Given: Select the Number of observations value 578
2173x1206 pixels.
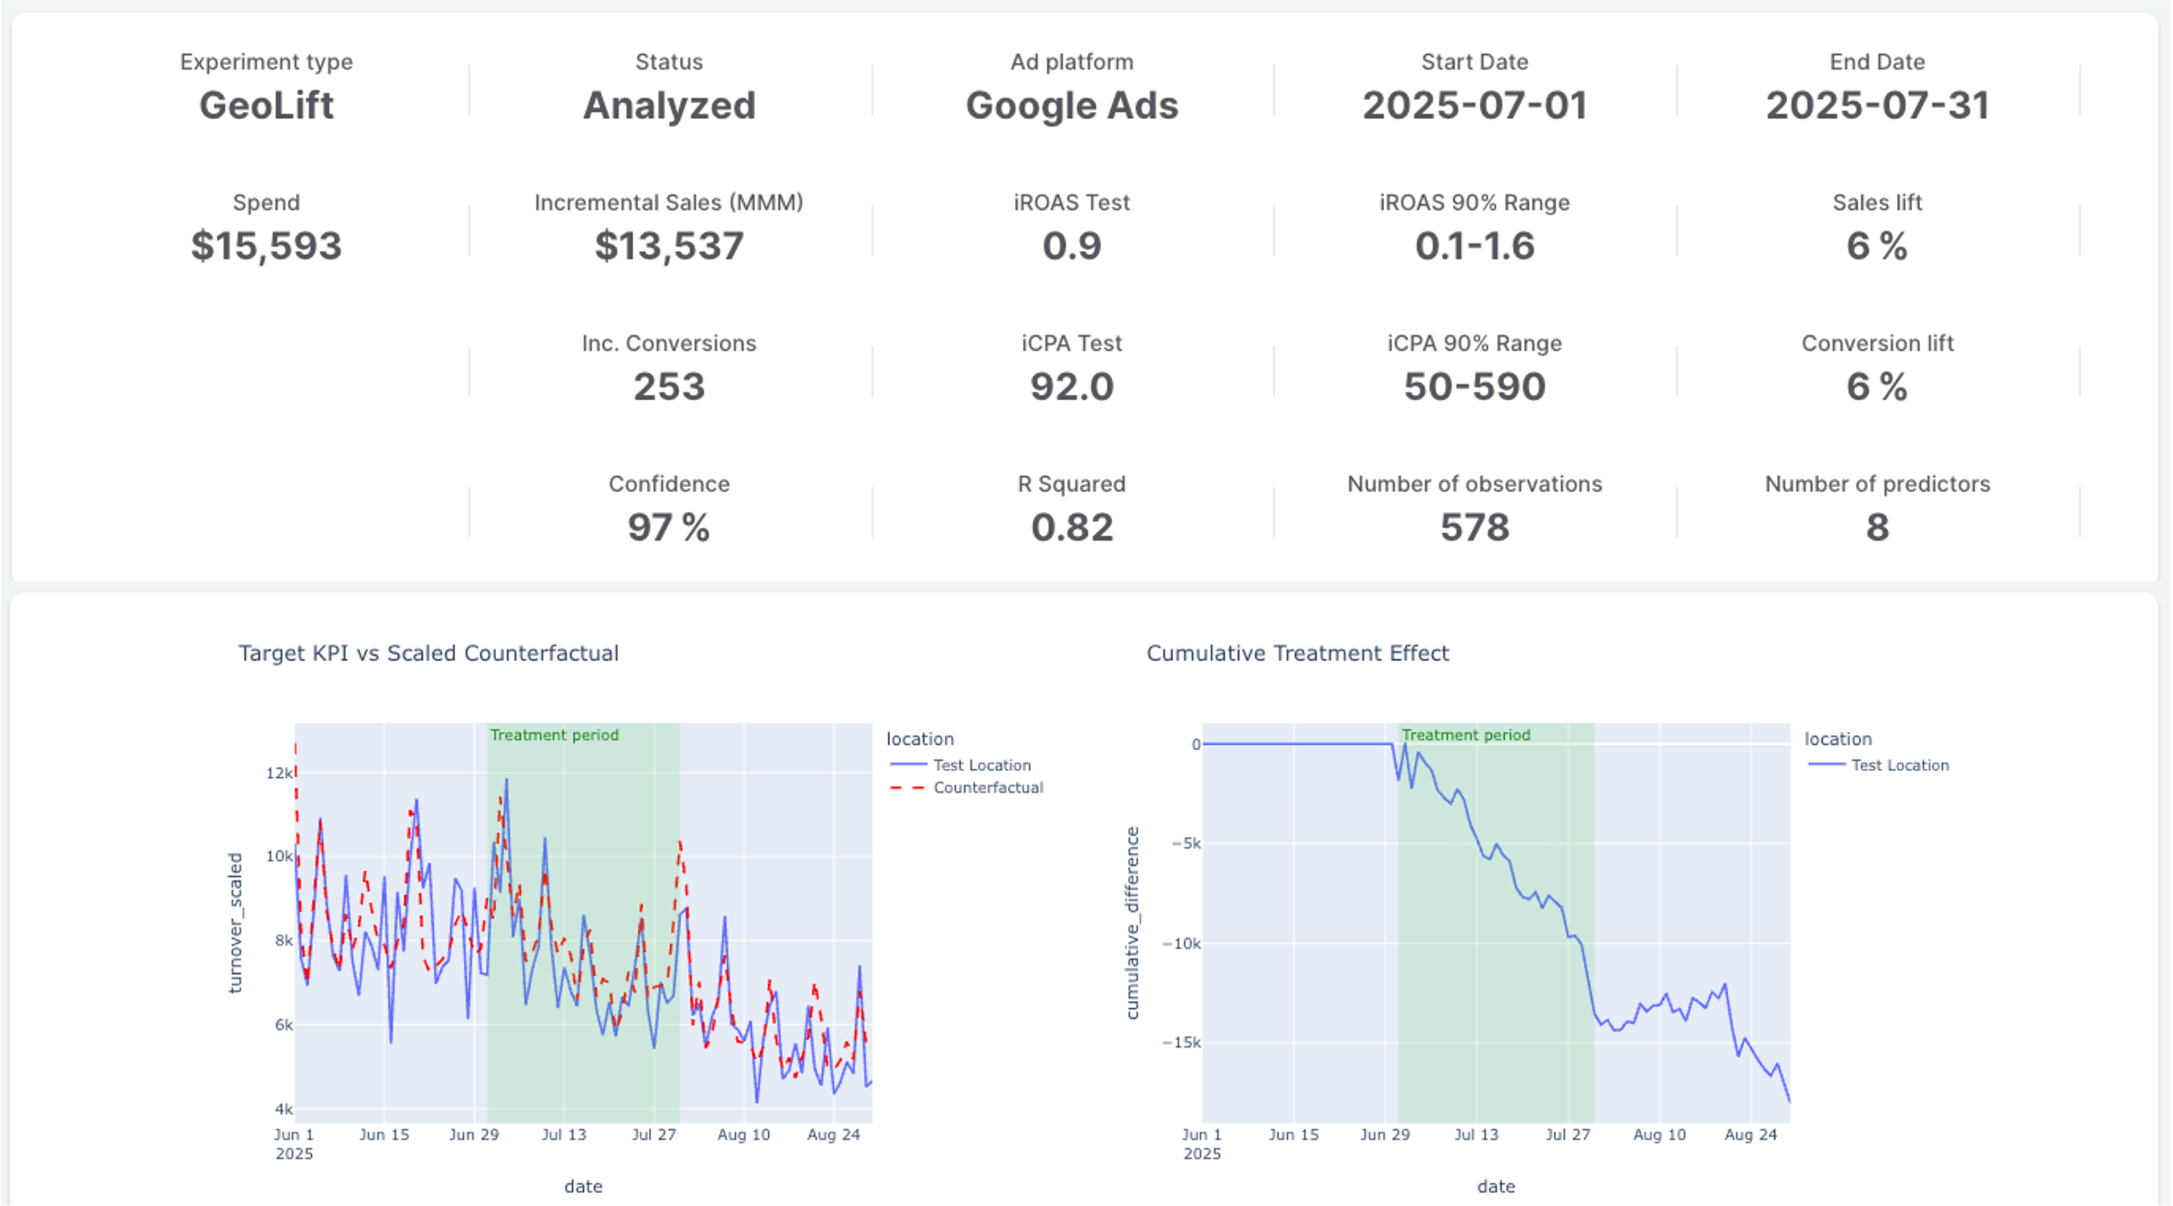Looking at the screenshot, I should click(1474, 528).
